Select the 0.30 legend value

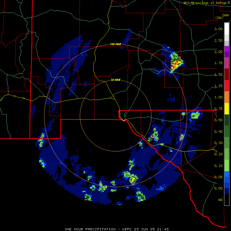pos(218,143)
